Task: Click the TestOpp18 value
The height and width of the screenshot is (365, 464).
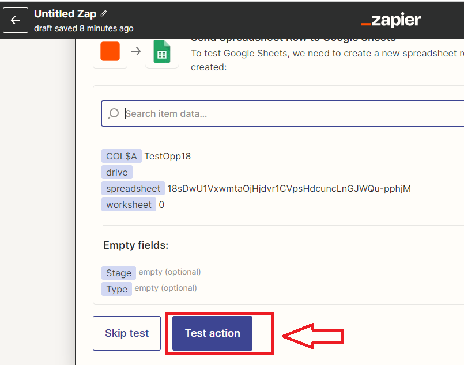Action: point(168,156)
